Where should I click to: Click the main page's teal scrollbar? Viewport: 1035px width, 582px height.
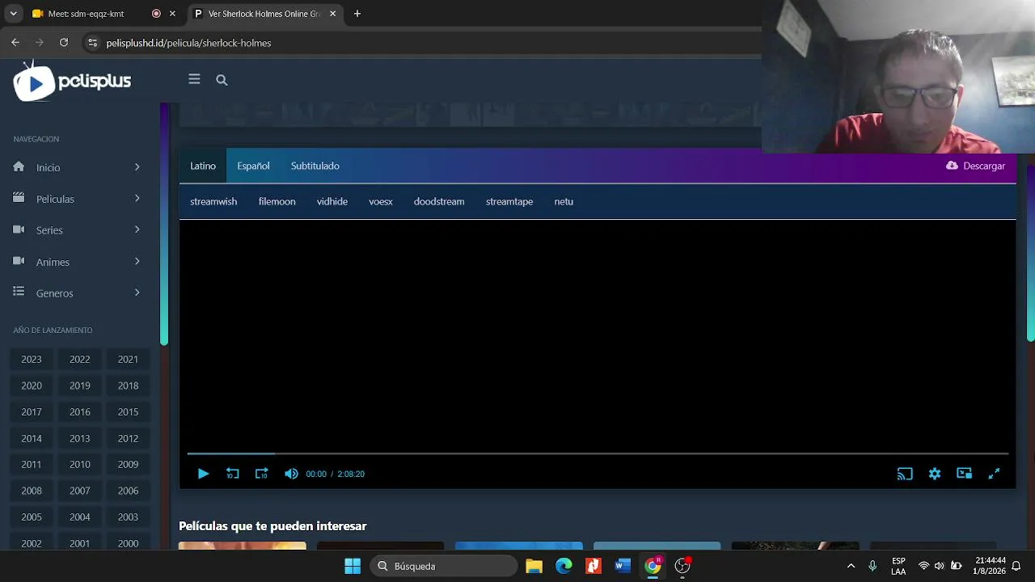[1031, 253]
